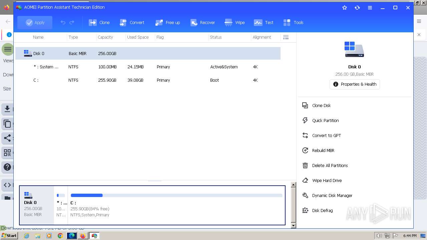427x240 pixels.
Task: Open the Convert menu
Action: click(x=132, y=23)
